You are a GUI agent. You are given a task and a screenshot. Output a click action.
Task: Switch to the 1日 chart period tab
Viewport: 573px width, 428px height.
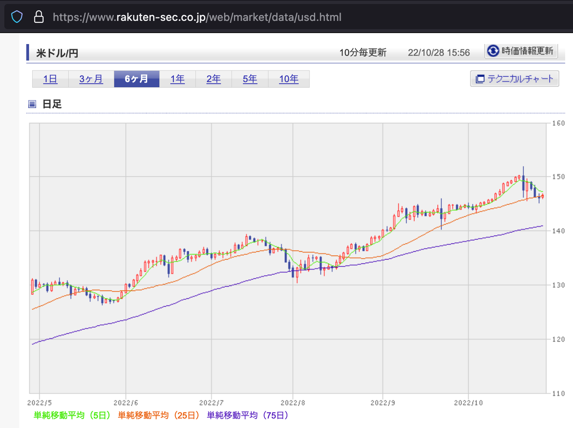[50, 78]
